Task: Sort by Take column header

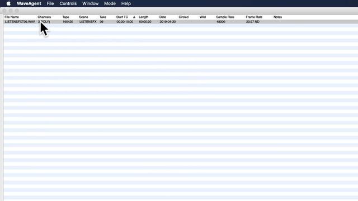Action: point(103,17)
